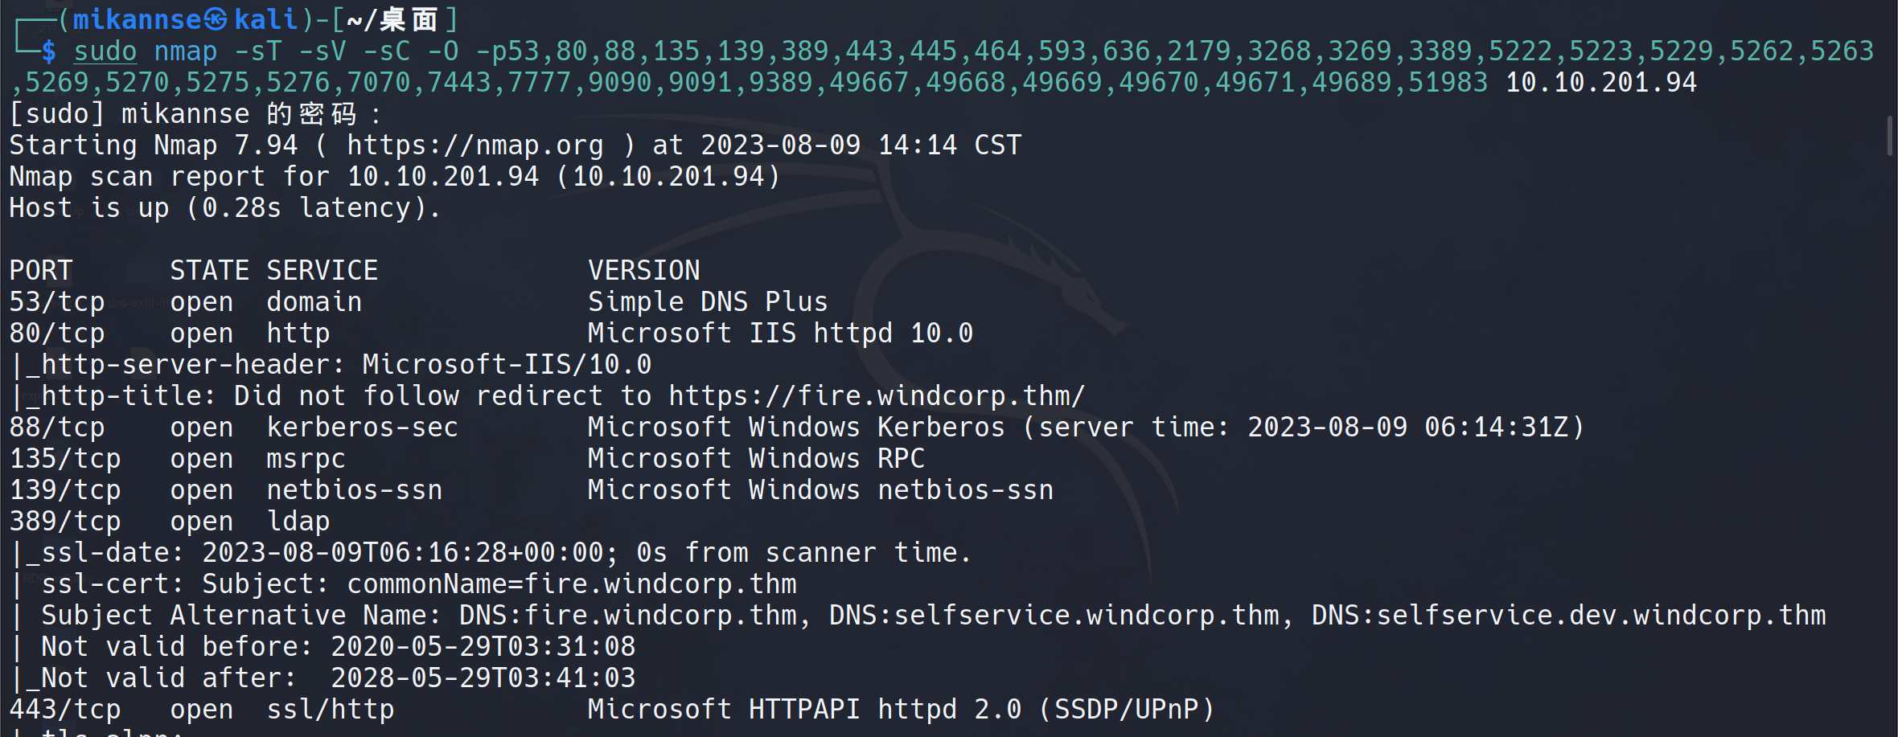The height and width of the screenshot is (737, 1898).
Task: Click the STATE column header
Action: (x=209, y=271)
